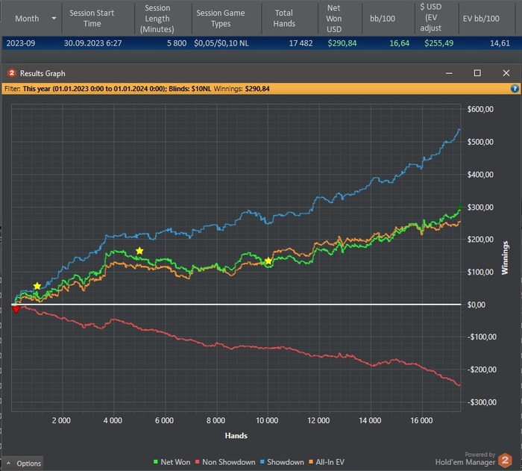Image resolution: width=522 pixels, height=471 pixels.
Task: Click the yellow star marker near 5000 hands
Action: [139, 251]
